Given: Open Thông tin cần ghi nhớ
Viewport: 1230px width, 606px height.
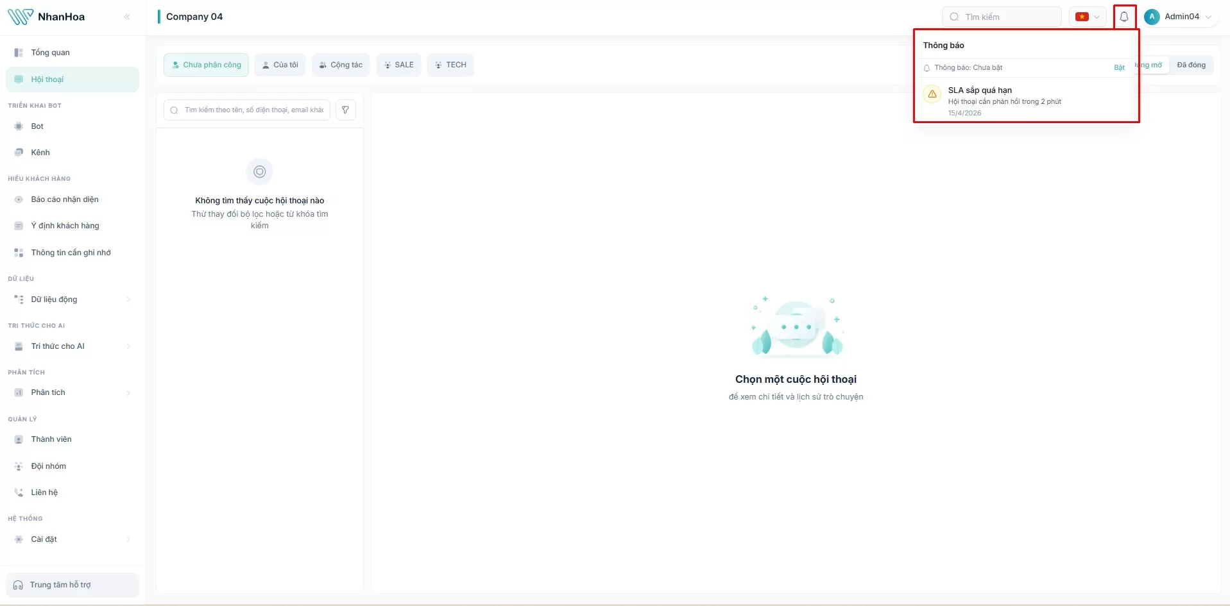Looking at the screenshot, I should 73,253.
